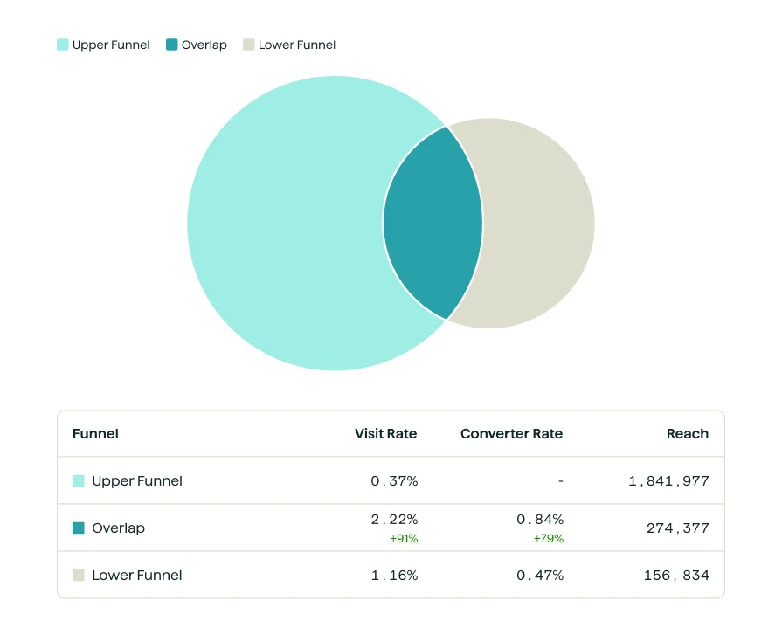782x635 pixels.
Task: Select the Lower Funnel color chip in table row
Action: pos(78,575)
